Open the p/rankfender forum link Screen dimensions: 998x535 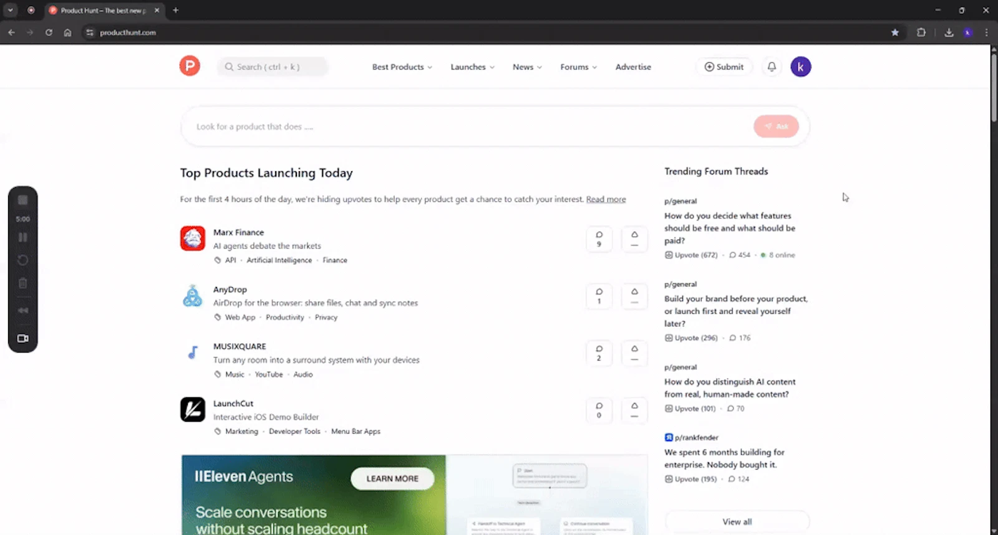[x=696, y=438]
